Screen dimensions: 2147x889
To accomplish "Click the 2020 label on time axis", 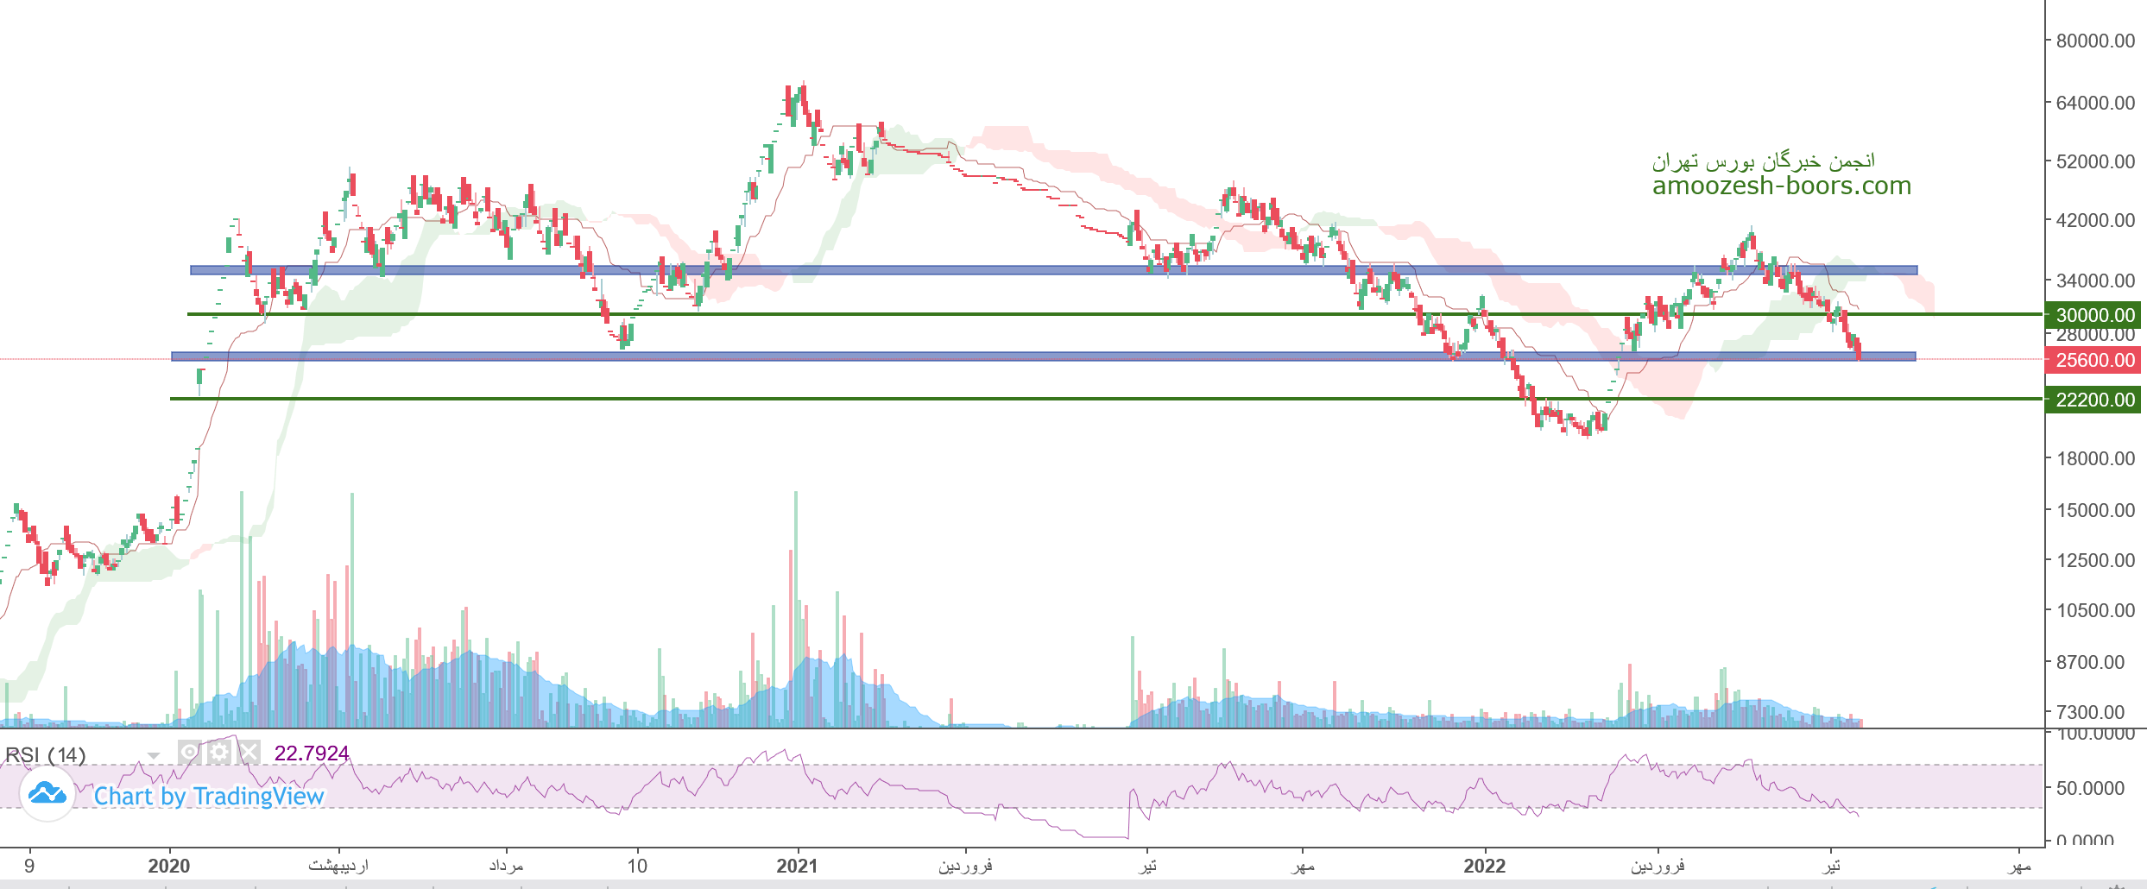I will pyautogui.click(x=168, y=866).
